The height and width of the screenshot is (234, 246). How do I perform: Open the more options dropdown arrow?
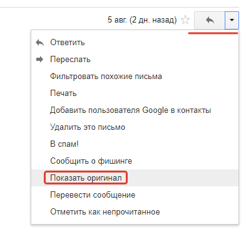point(232,20)
